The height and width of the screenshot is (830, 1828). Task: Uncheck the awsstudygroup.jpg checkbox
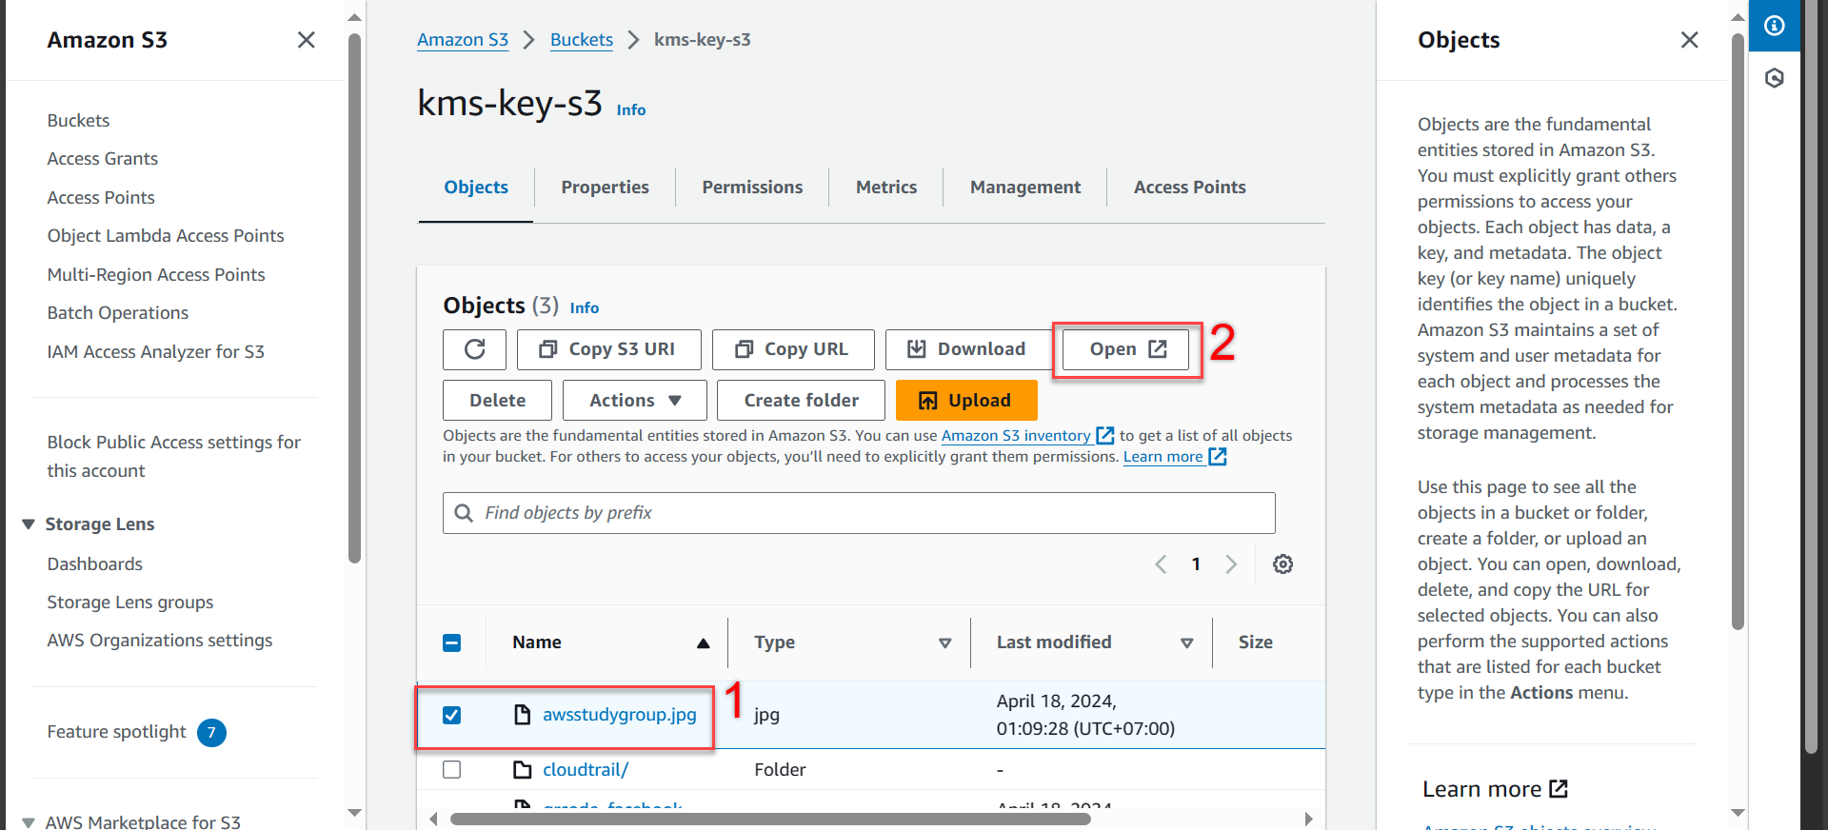pyautogui.click(x=452, y=715)
